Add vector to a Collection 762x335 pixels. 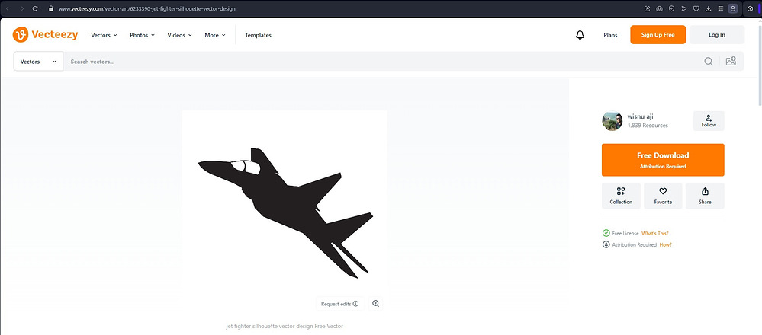621,196
